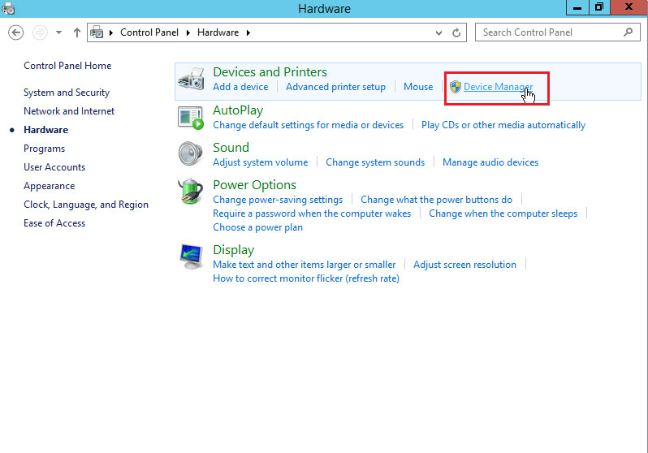Click Change what the power buttons do
This screenshot has height=453, width=648.
pyautogui.click(x=436, y=200)
